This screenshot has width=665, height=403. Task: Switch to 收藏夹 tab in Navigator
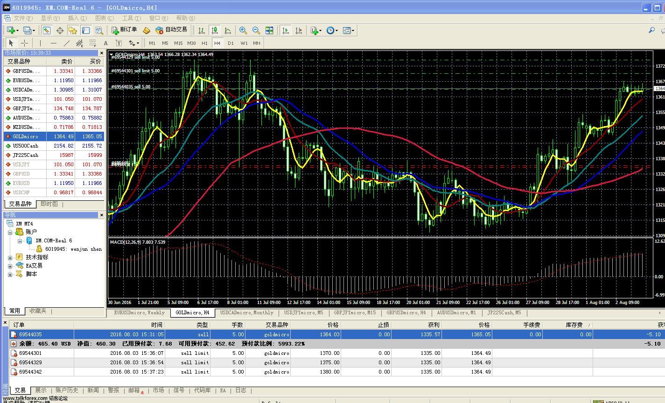coord(38,311)
